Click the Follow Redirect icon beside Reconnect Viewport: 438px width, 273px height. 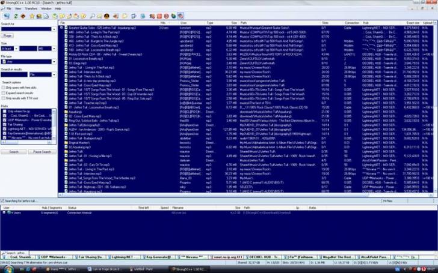(22, 15)
